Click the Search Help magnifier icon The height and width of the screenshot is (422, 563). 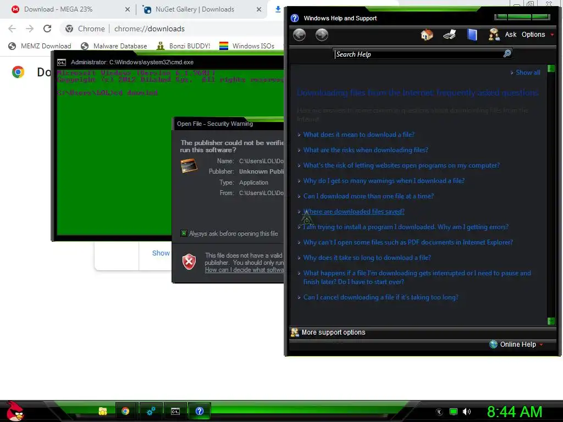pos(507,54)
